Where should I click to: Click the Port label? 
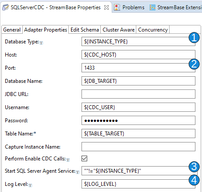pos(10,68)
